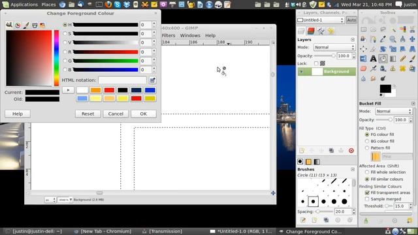Select Fill whole selection option
Screen dimensions: 418x235
pyautogui.click(x=367, y=172)
